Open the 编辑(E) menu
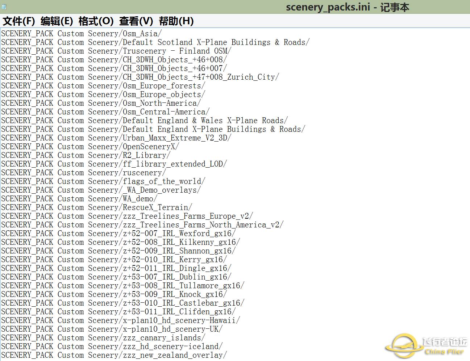470x361 pixels. (x=57, y=21)
